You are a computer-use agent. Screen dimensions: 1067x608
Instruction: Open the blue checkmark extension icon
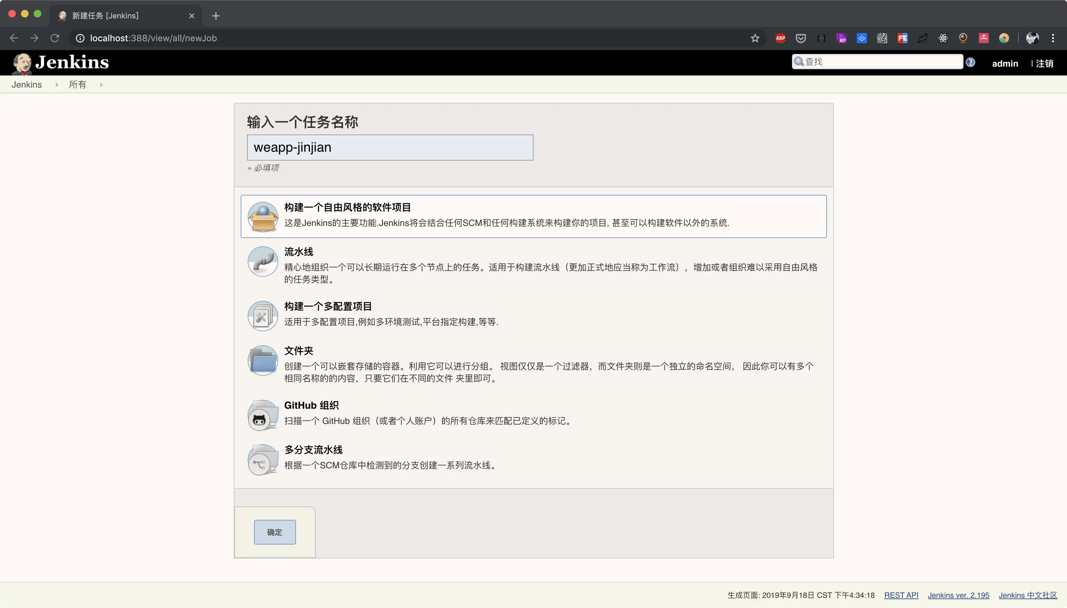(861, 38)
